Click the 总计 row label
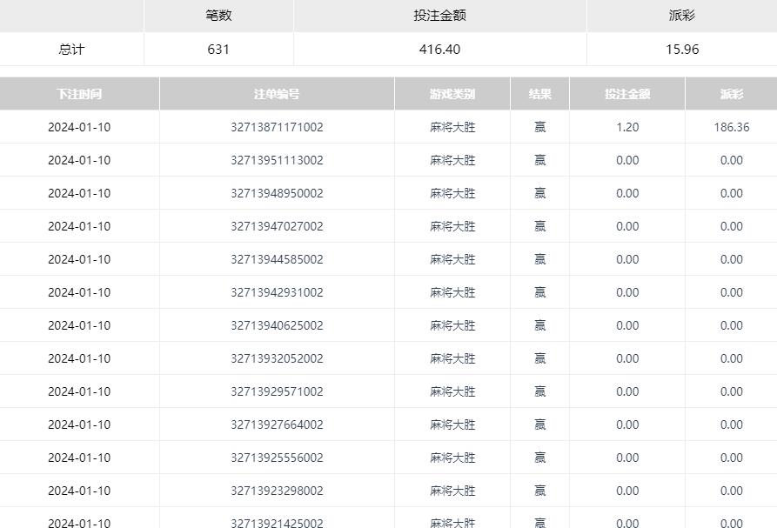The width and height of the screenshot is (777, 528). point(71,49)
